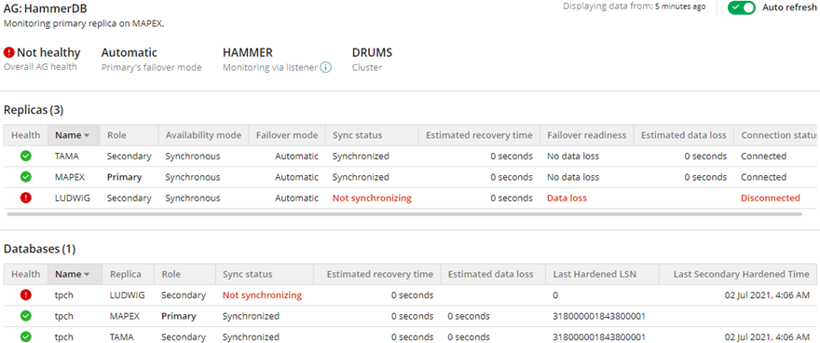Click the Health column header in Replicas
The image size is (820, 343).
(x=26, y=135)
